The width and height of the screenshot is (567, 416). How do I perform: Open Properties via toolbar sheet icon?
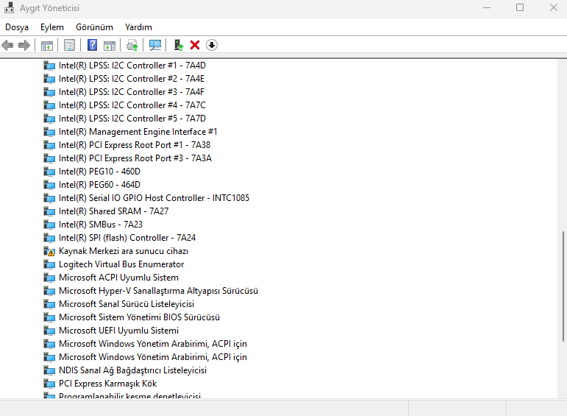point(69,45)
